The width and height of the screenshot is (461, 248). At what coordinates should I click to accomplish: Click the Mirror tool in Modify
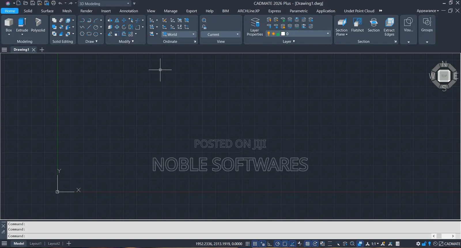pos(110,20)
